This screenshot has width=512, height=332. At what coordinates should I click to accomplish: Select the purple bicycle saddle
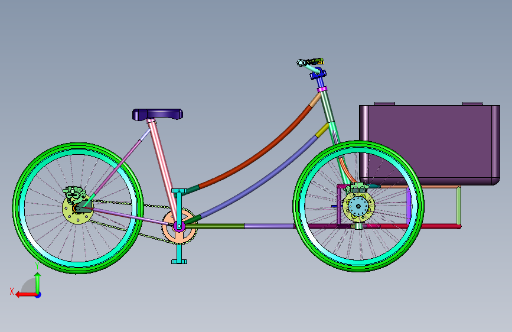(x=158, y=115)
